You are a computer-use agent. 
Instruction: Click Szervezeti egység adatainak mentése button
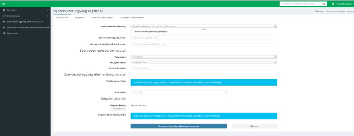click(x=178, y=126)
